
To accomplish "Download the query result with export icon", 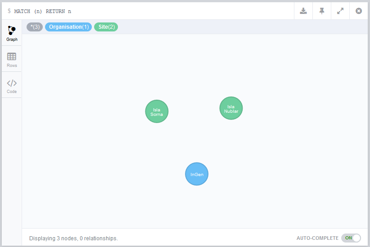I will (x=303, y=11).
